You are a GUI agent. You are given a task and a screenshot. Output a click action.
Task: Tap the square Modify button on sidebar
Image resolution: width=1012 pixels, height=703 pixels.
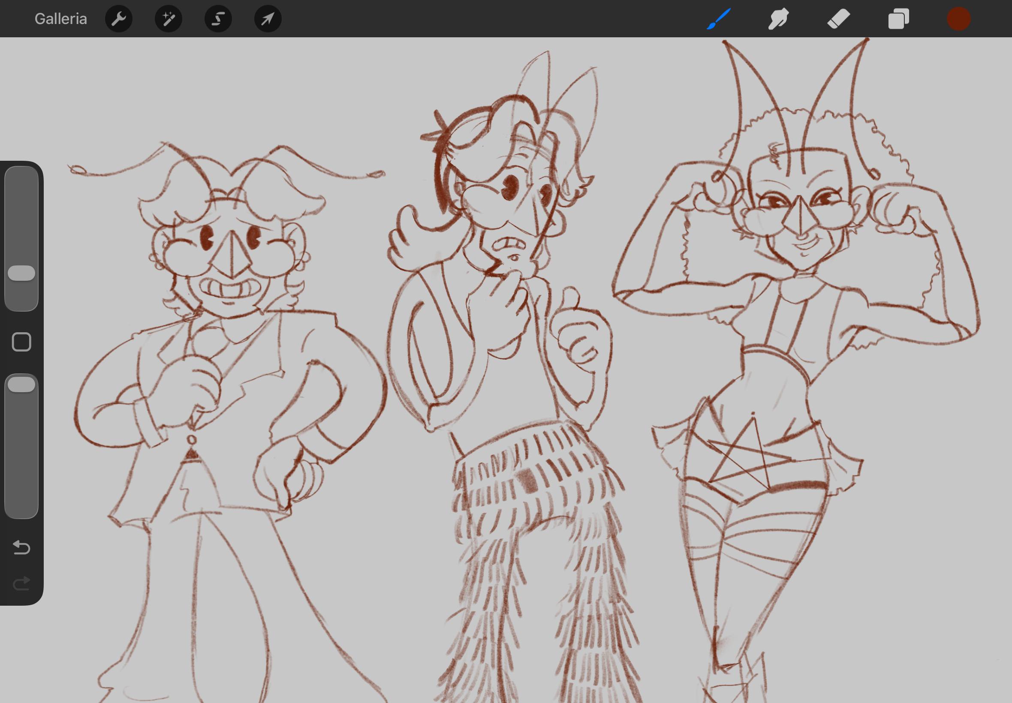(21, 342)
